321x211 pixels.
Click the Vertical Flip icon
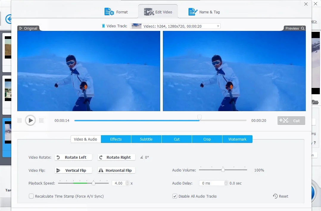(x=59, y=170)
